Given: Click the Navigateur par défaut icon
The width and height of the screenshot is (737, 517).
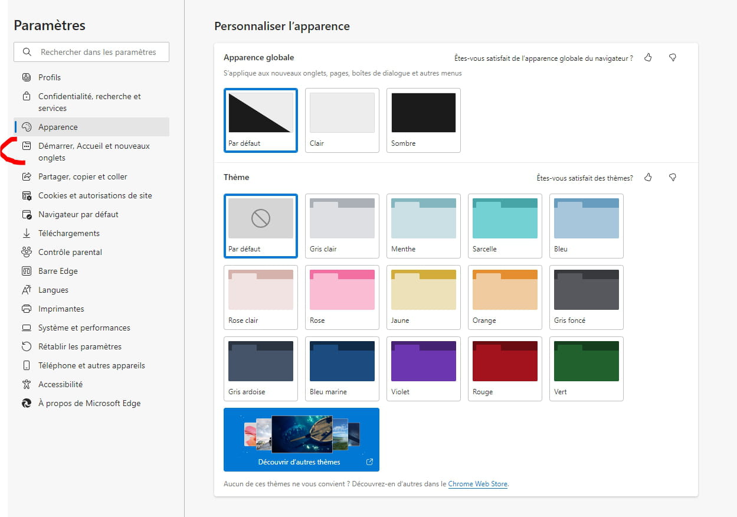Looking at the screenshot, I should (x=26, y=214).
